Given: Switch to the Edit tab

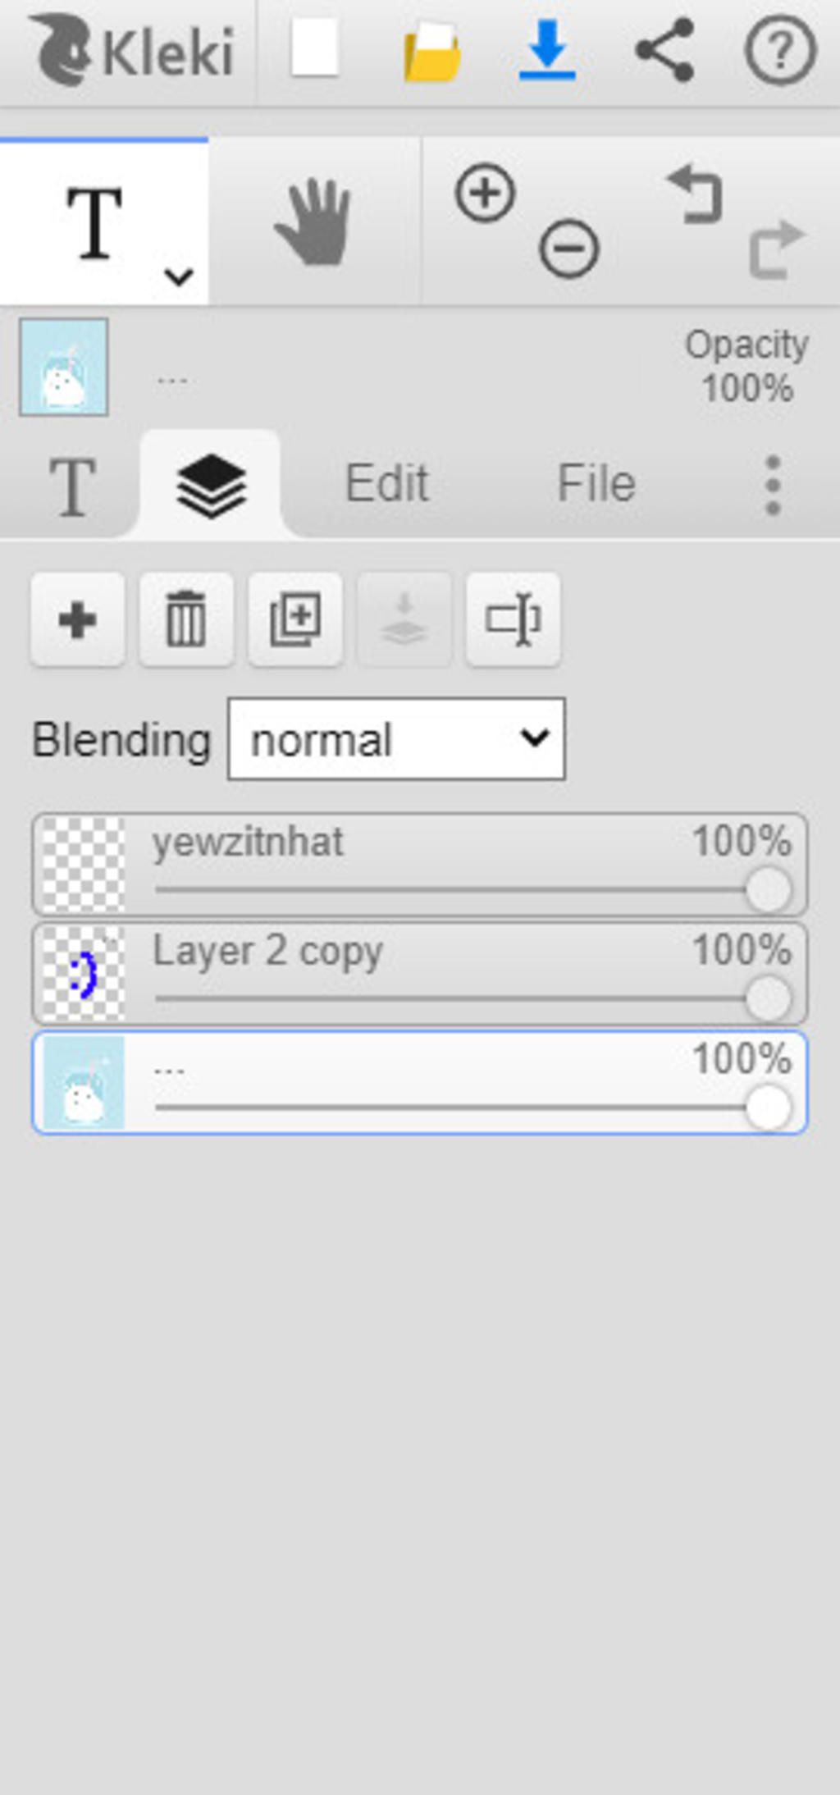Looking at the screenshot, I should coord(386,483).
